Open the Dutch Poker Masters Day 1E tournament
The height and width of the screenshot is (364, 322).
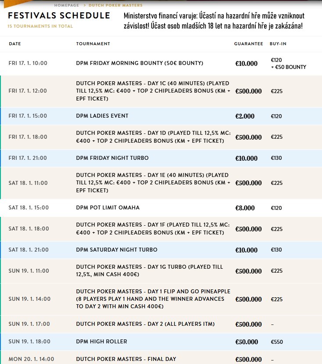tap(154, 183)
